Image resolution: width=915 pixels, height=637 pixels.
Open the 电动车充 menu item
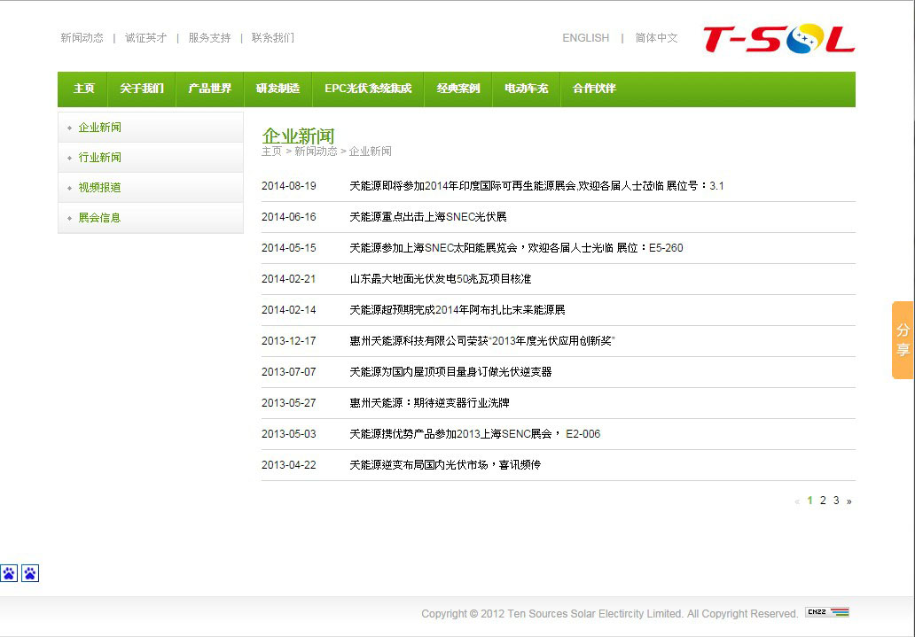point(526,89)
